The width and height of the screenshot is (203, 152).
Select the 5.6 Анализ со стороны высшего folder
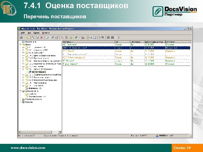coord(45,61)
